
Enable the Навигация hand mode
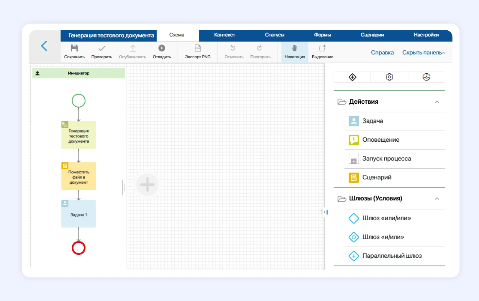[x=294, y=52]
